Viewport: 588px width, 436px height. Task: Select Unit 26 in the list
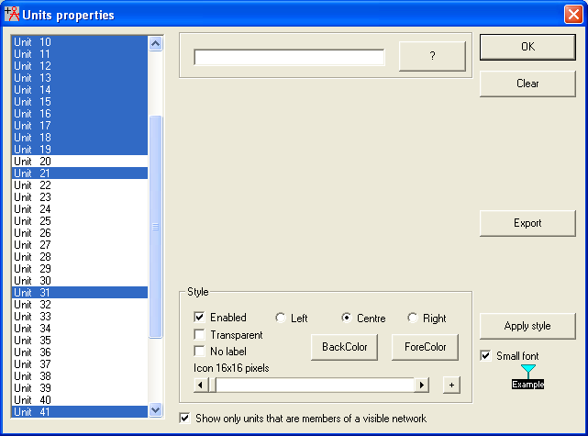80,233
